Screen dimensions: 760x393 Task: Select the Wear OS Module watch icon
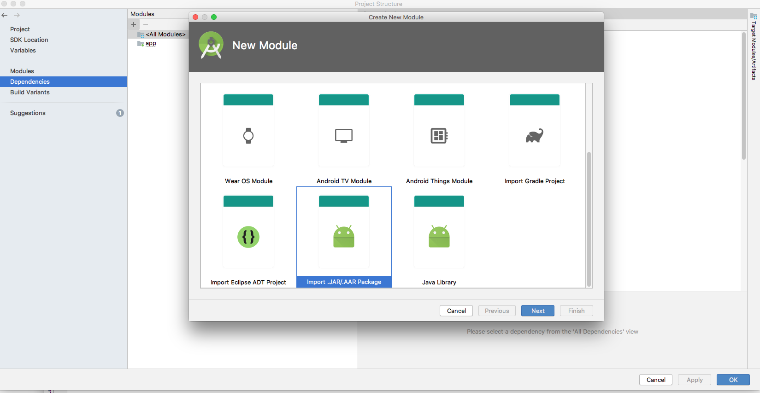click(x=248, y=136)
